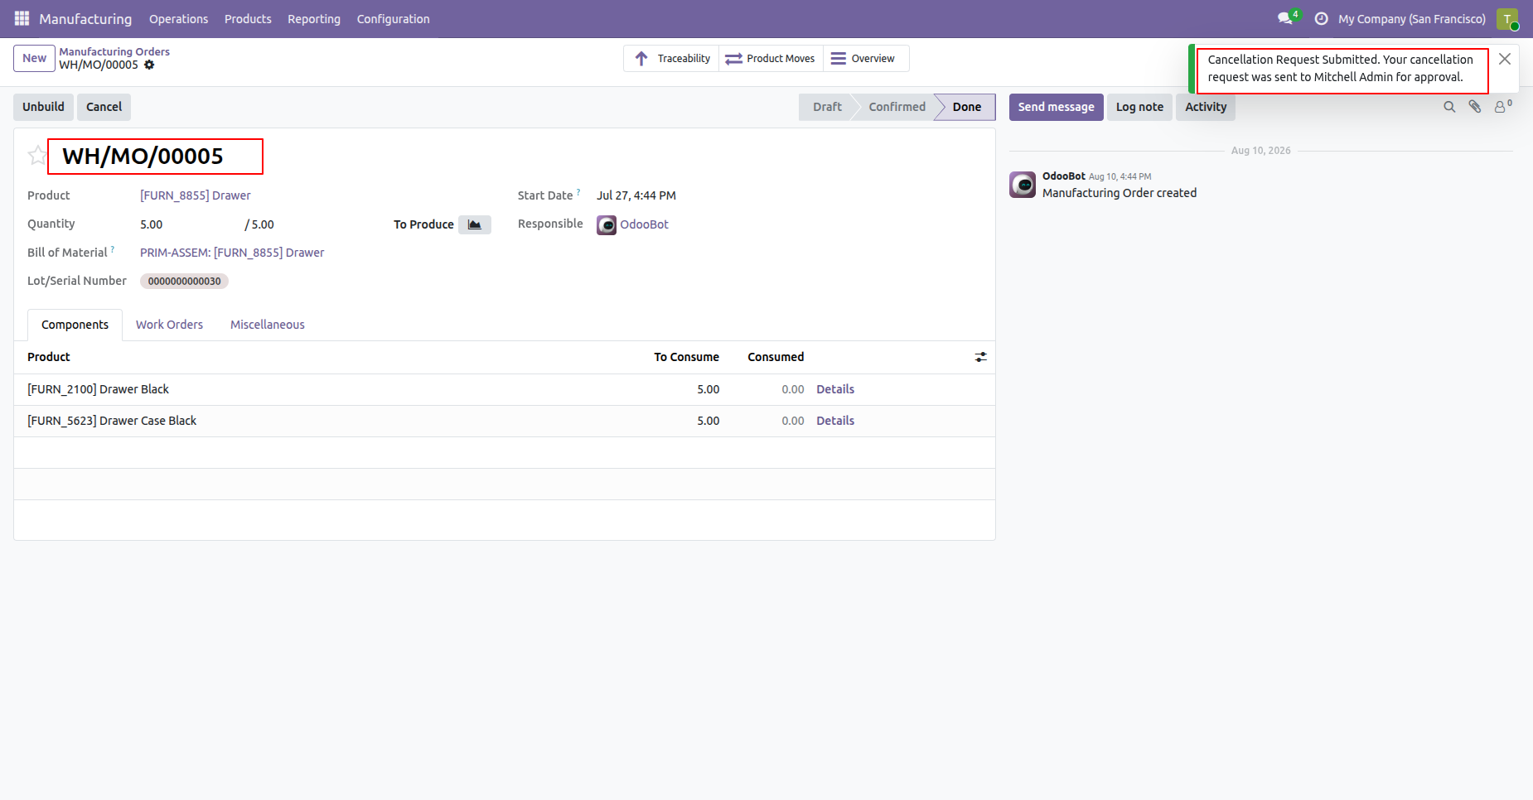Open the Products menu

point(248,18)
